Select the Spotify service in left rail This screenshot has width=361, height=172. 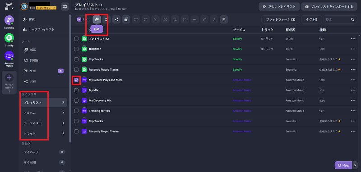pyautogui.click(x=9, y=38)
